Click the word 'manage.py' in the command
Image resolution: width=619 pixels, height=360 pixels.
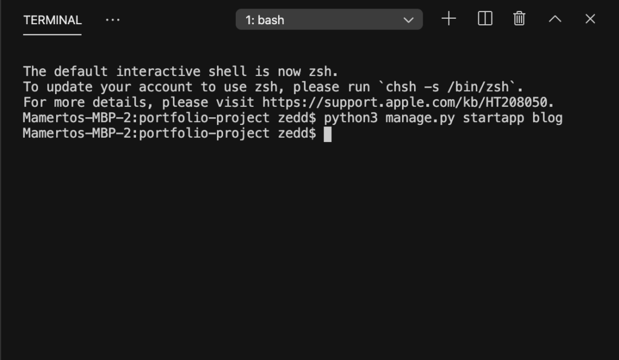pos(420,118)
